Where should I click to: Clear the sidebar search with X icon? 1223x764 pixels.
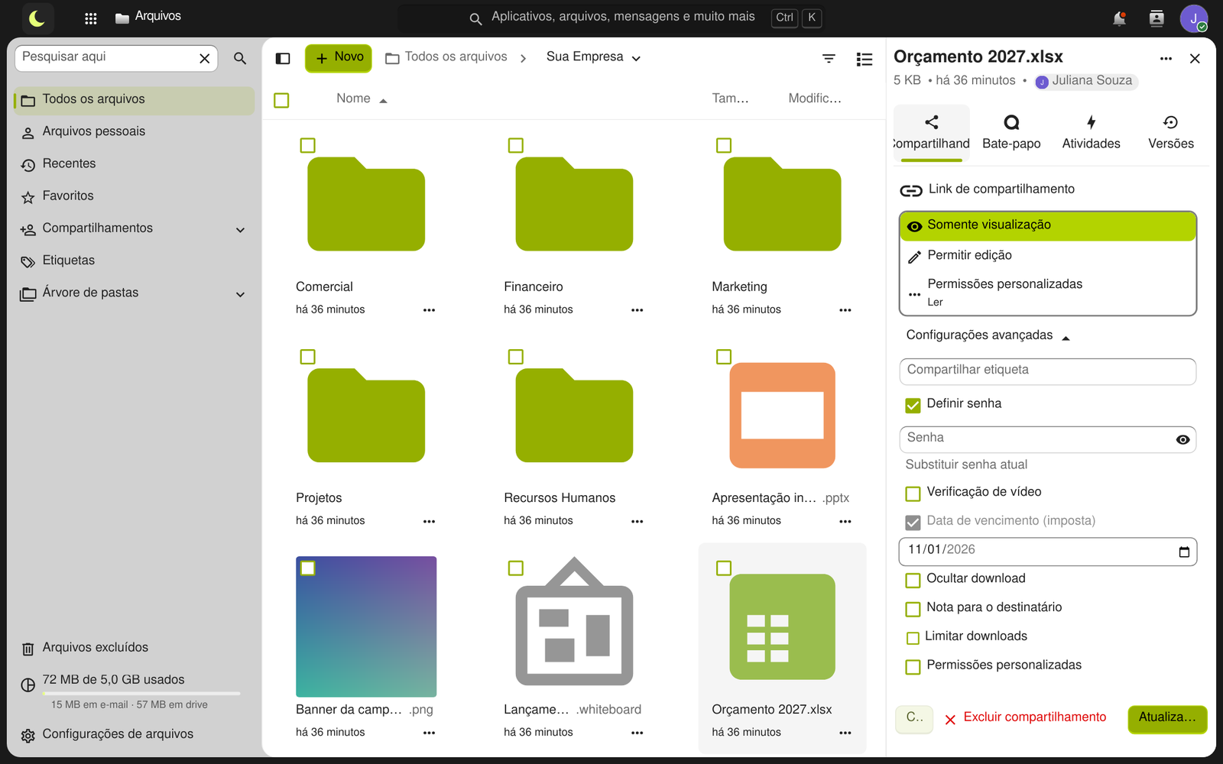click(204, 58)
